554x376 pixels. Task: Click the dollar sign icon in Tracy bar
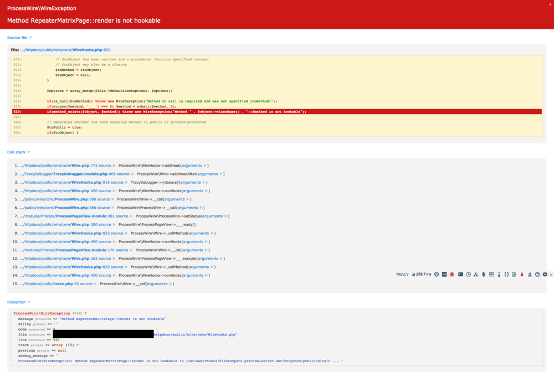(x=484, y=274)
